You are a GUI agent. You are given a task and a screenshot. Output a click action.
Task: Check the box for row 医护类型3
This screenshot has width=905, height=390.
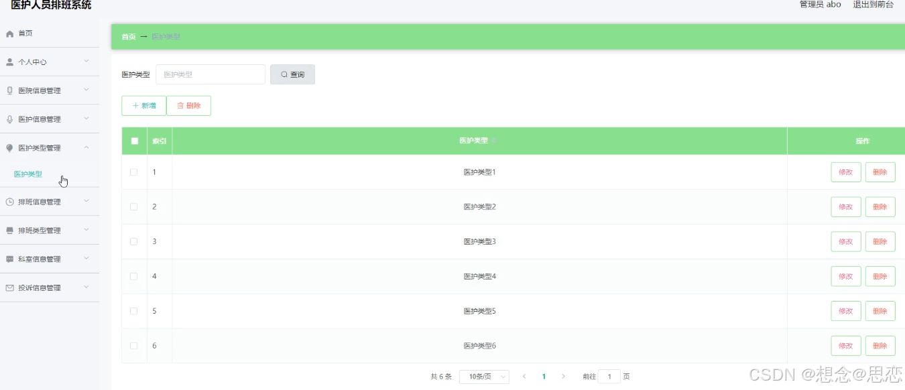click(134, 242)
